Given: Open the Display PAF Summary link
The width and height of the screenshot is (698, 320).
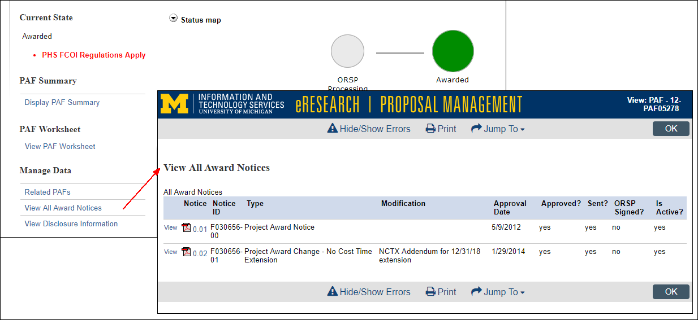Looking at the screenshot, I should [x=62, y=102].
